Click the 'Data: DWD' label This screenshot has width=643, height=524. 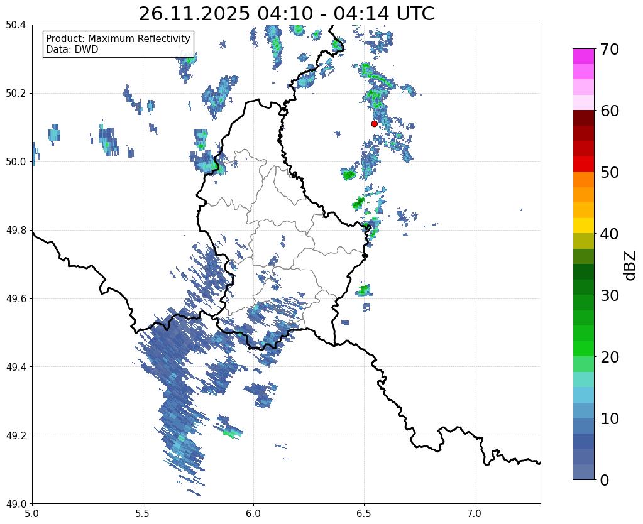[x=72, y=50]
